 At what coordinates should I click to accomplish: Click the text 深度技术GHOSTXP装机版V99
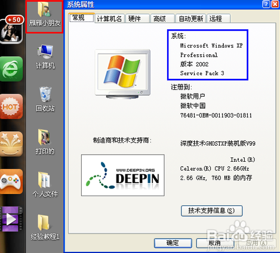[x=218, y=143]
